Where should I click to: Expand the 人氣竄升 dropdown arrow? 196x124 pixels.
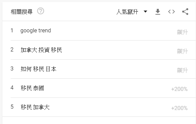point(145,12)
